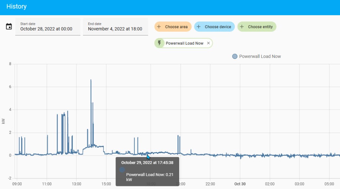Click the double spike near 20:00
The width and height of the screenshot is (340, 189).
(x=179, y=136)
